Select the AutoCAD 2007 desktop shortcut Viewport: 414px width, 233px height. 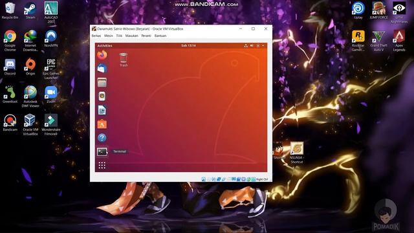click(50, 12)
